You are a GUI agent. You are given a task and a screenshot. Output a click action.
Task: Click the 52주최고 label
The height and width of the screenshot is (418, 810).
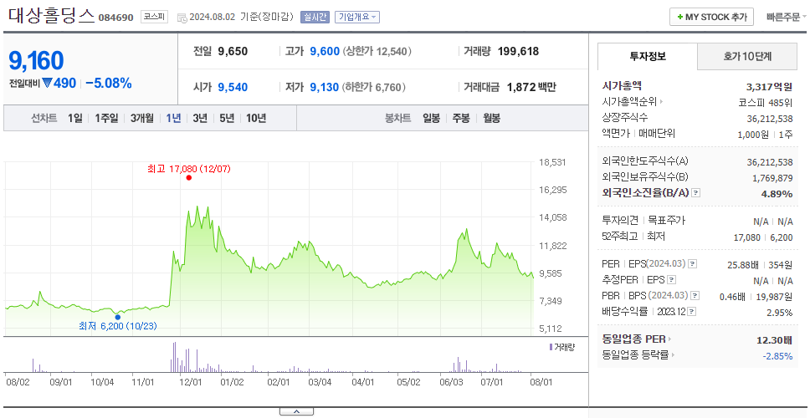620,237
